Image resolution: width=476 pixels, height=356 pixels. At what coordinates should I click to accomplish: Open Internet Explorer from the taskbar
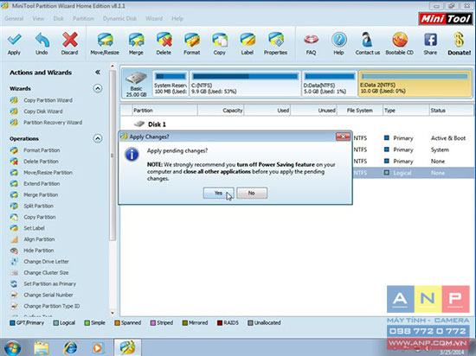70,347
